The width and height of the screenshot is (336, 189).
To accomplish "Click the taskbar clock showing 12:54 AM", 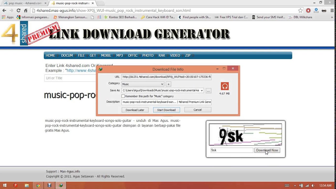I will [x=325, y=186].
